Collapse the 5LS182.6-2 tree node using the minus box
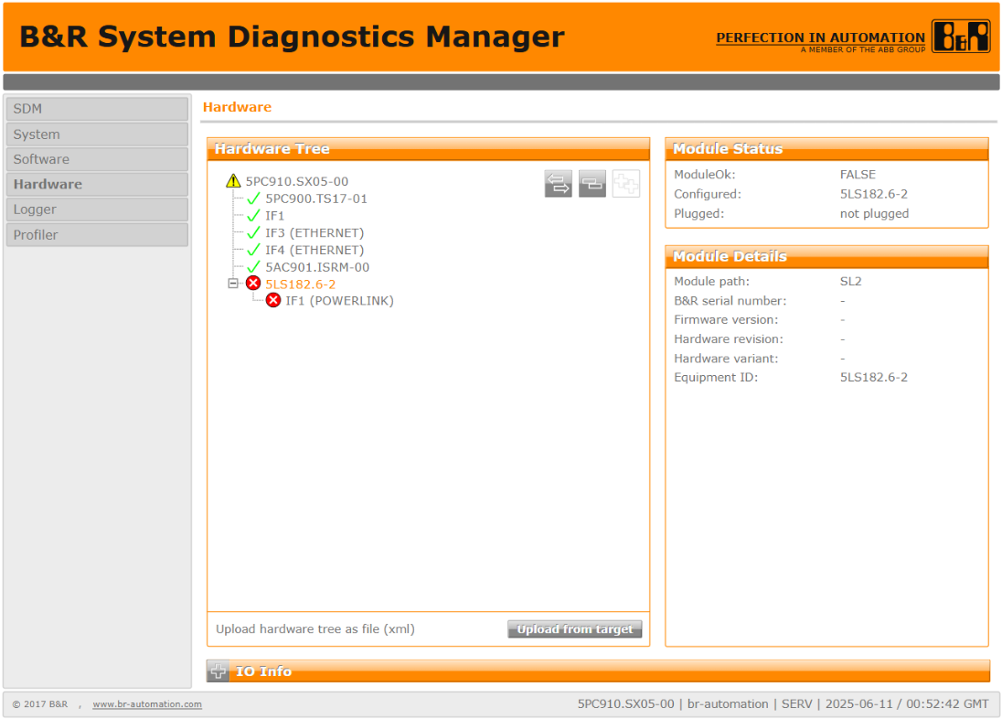 tap(233, 284)
